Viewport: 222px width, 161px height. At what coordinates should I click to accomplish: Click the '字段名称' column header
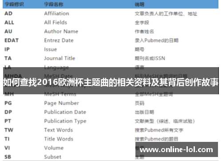point(54,4)
